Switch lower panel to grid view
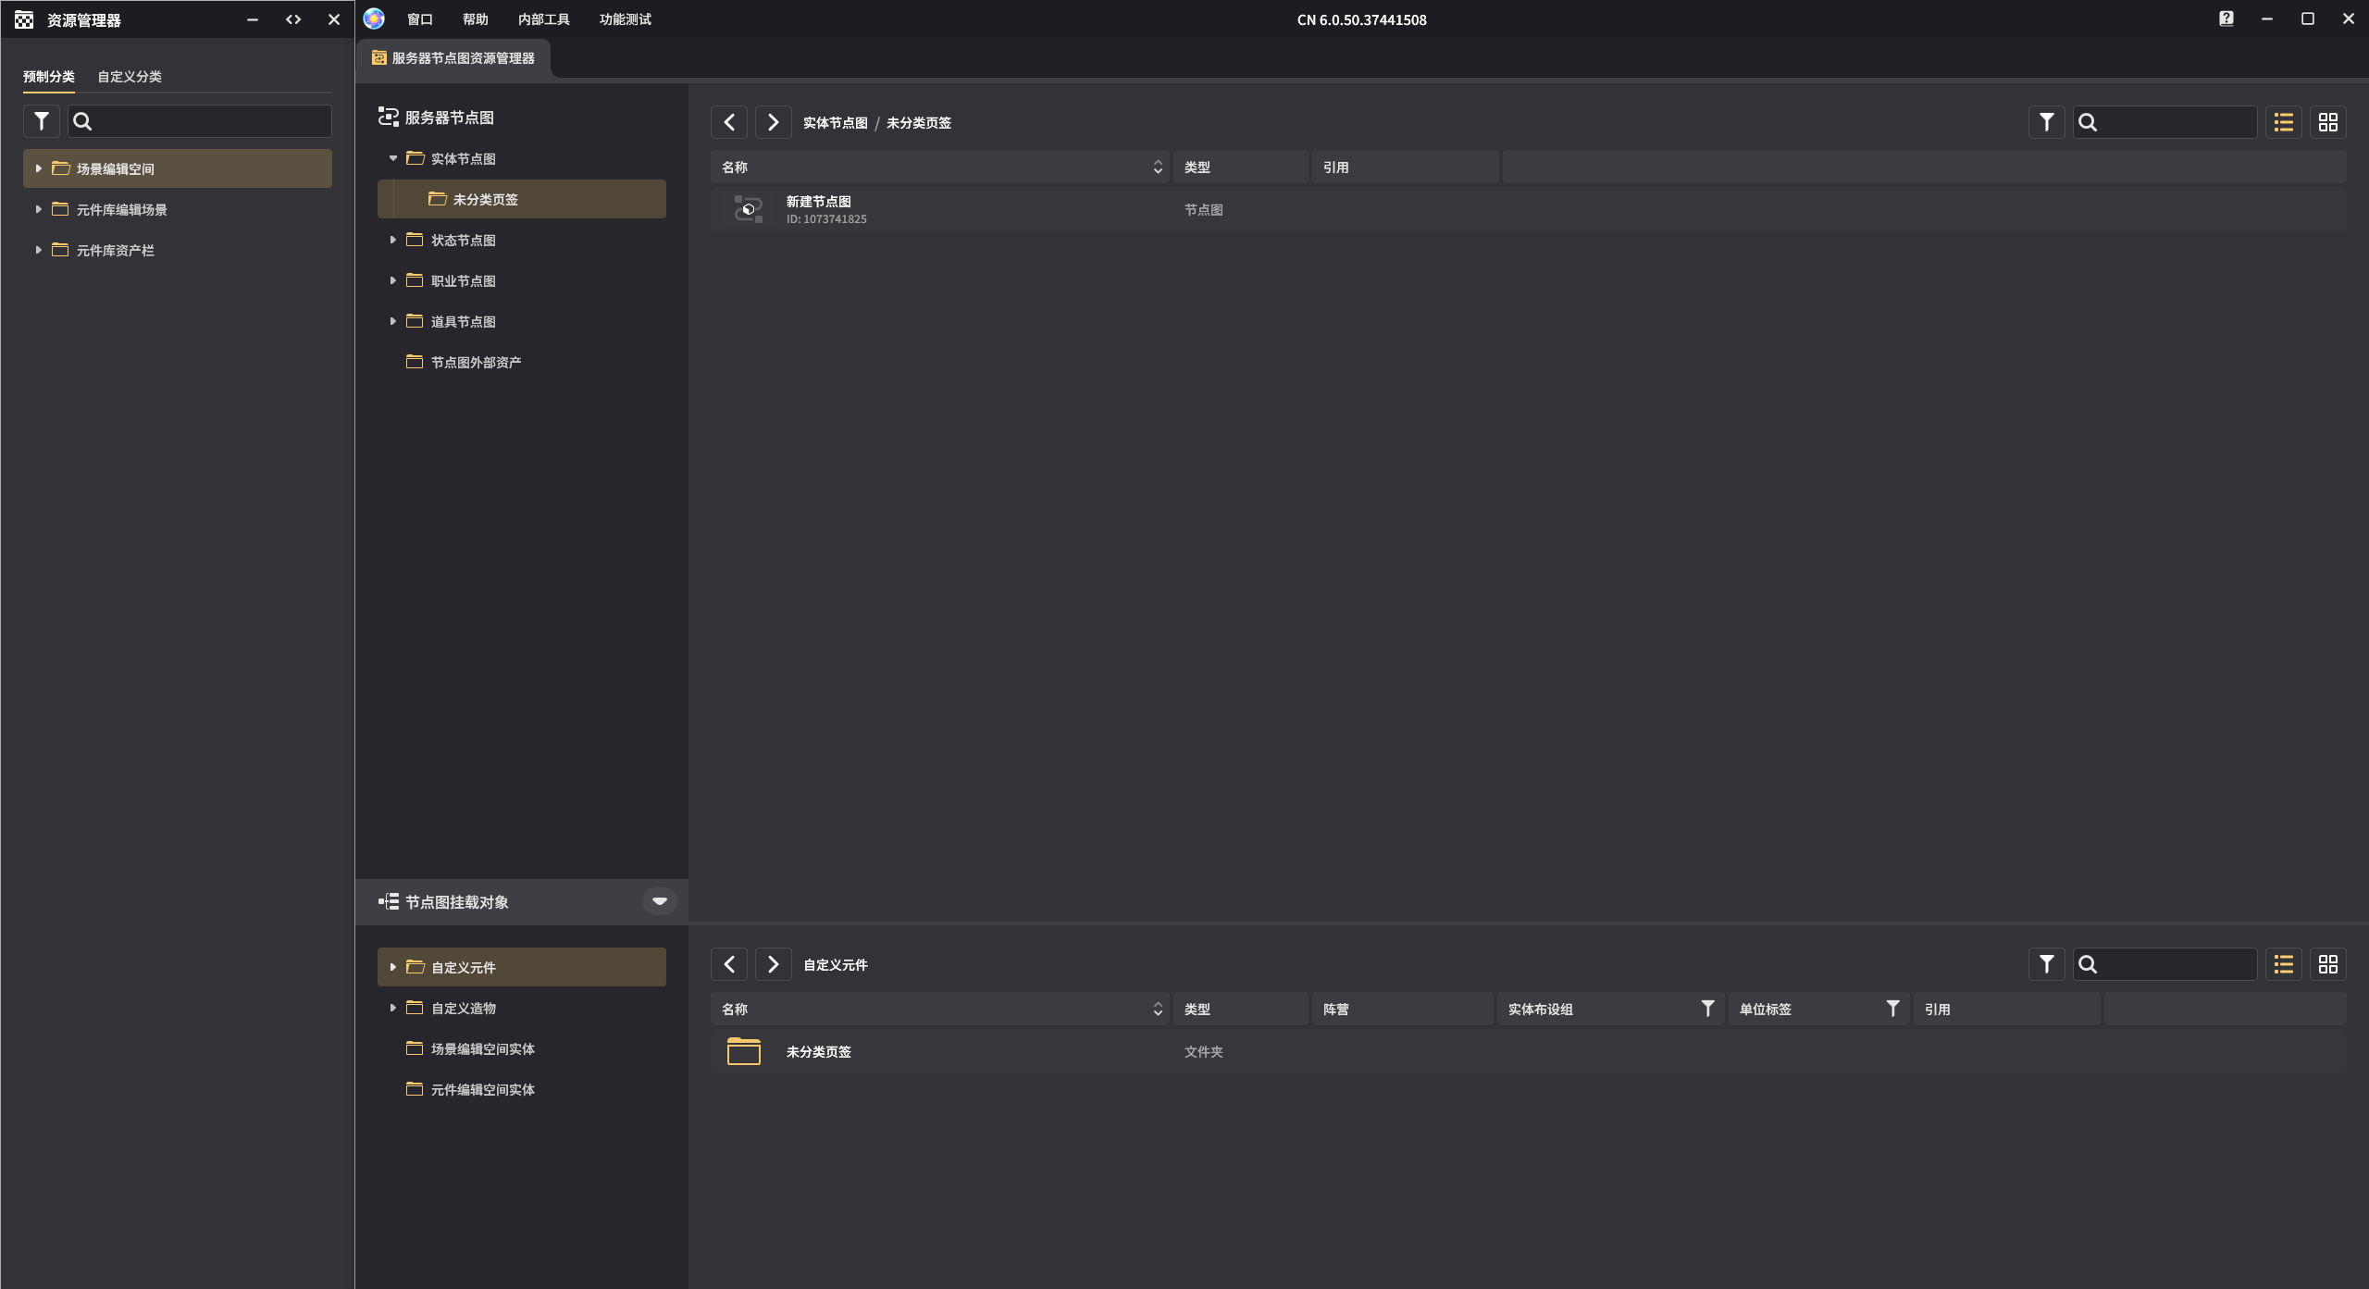Screen dimensions: 2369x1289 pos(2327,964)
